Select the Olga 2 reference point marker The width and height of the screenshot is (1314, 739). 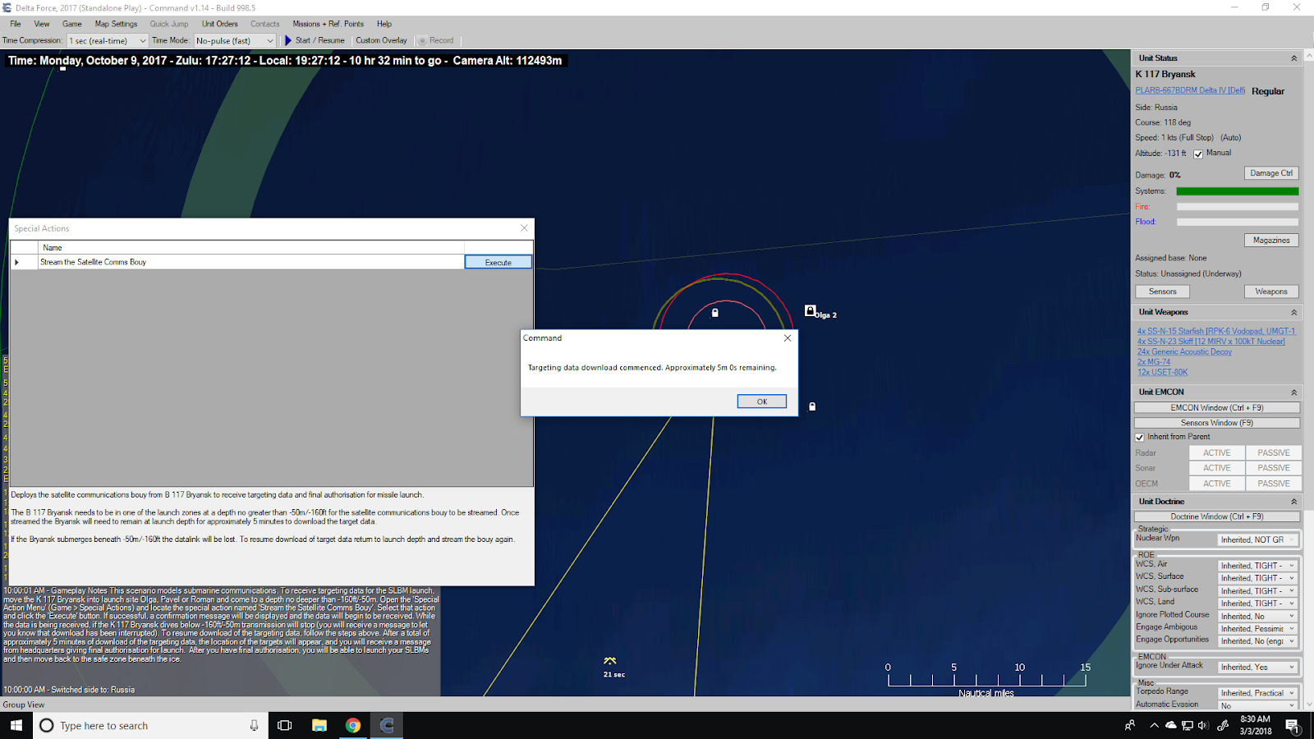[x=811, y=310]
